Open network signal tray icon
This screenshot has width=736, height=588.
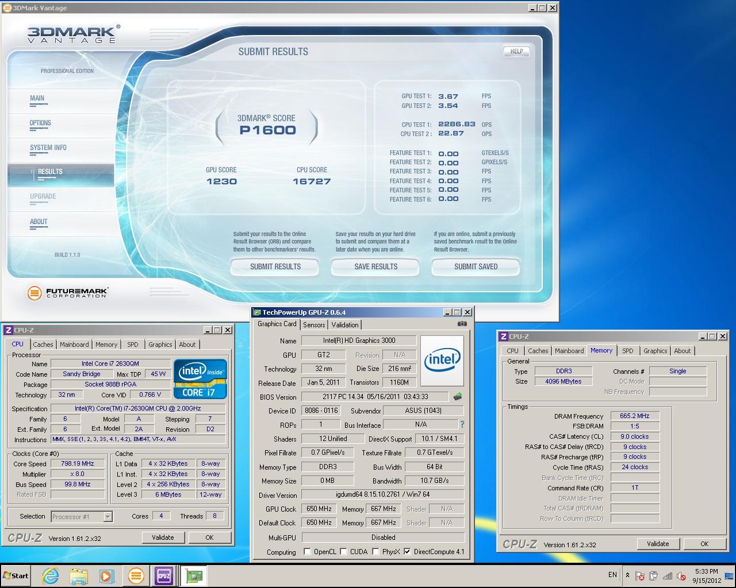pos(668,575)
